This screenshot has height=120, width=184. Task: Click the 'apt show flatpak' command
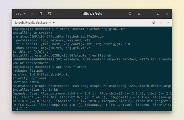[71, 67]
